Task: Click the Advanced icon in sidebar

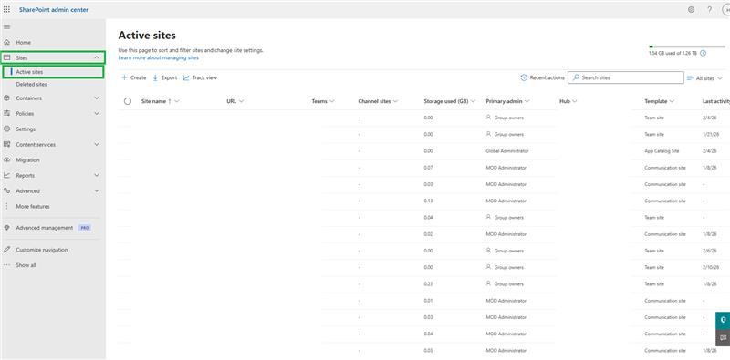Action: [6, 190]
